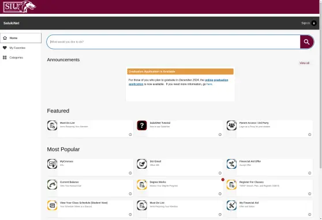Image resolution: width=322 pixels, height=220 pixels.
Task: Show info for Register For Classes card
Action: tap(309, 194)
